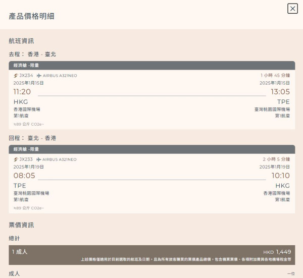The width and height of the screenshot is (303, 278).
Task: Click the 票價資訊 section heading
Action: pos(21,225)
